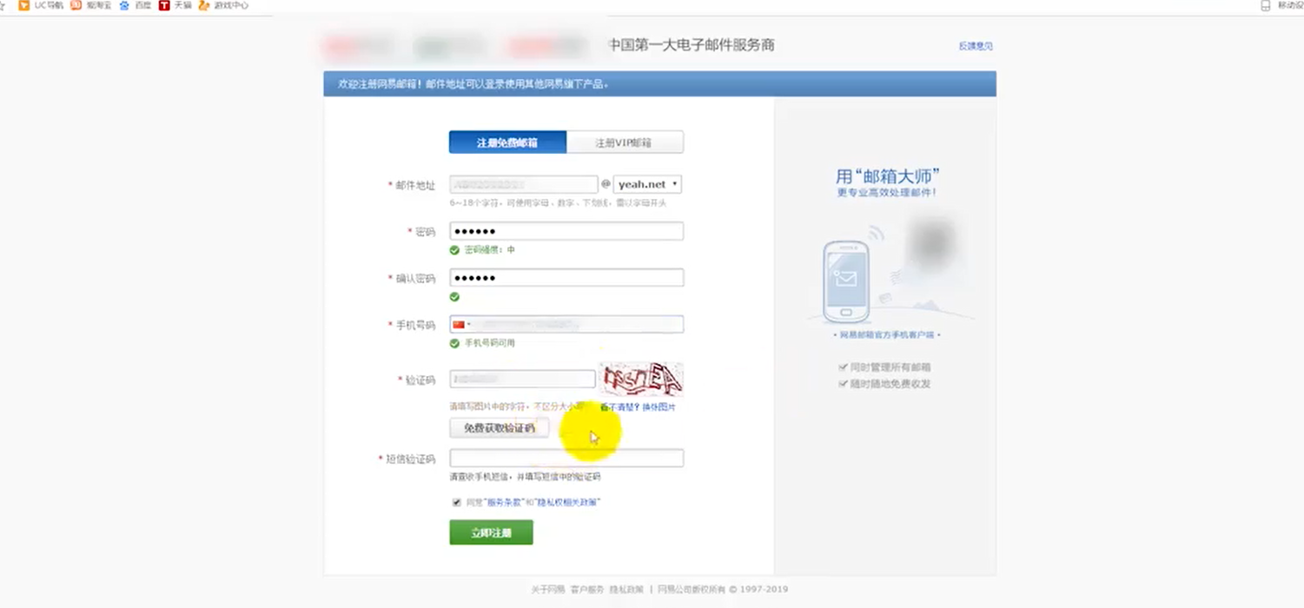Switch to the 注册VIP邮箱 tab
The image size is (1304, 608).
tap(625, 142)
